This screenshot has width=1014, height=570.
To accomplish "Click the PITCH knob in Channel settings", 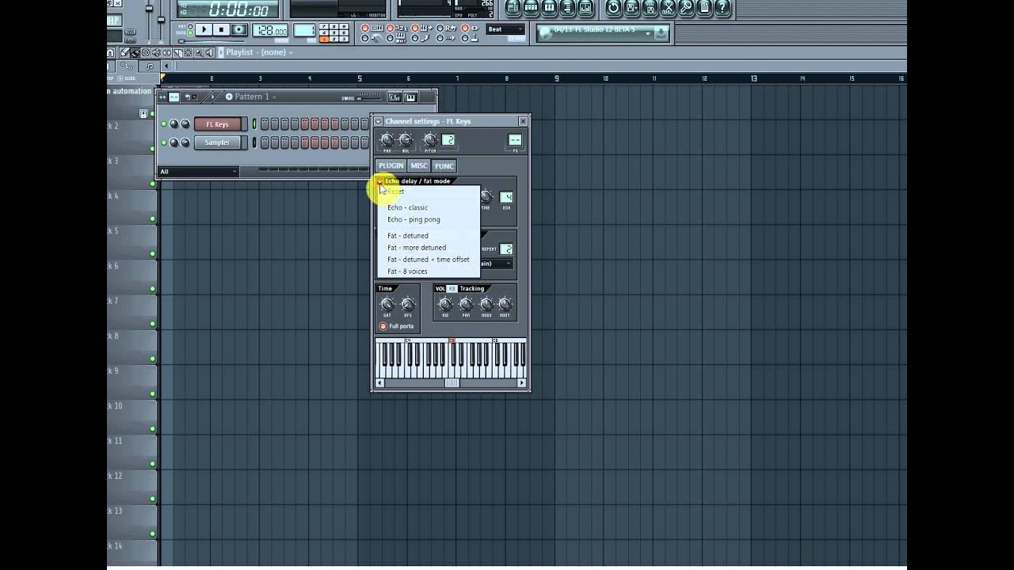I will pos(430,140).
